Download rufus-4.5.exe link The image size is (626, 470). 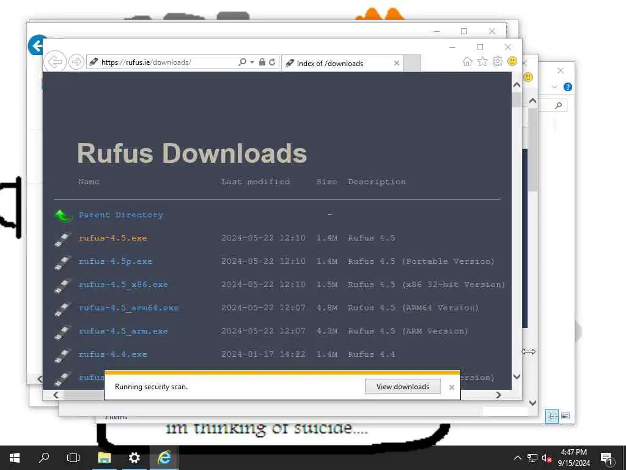(x=113, y=238)
